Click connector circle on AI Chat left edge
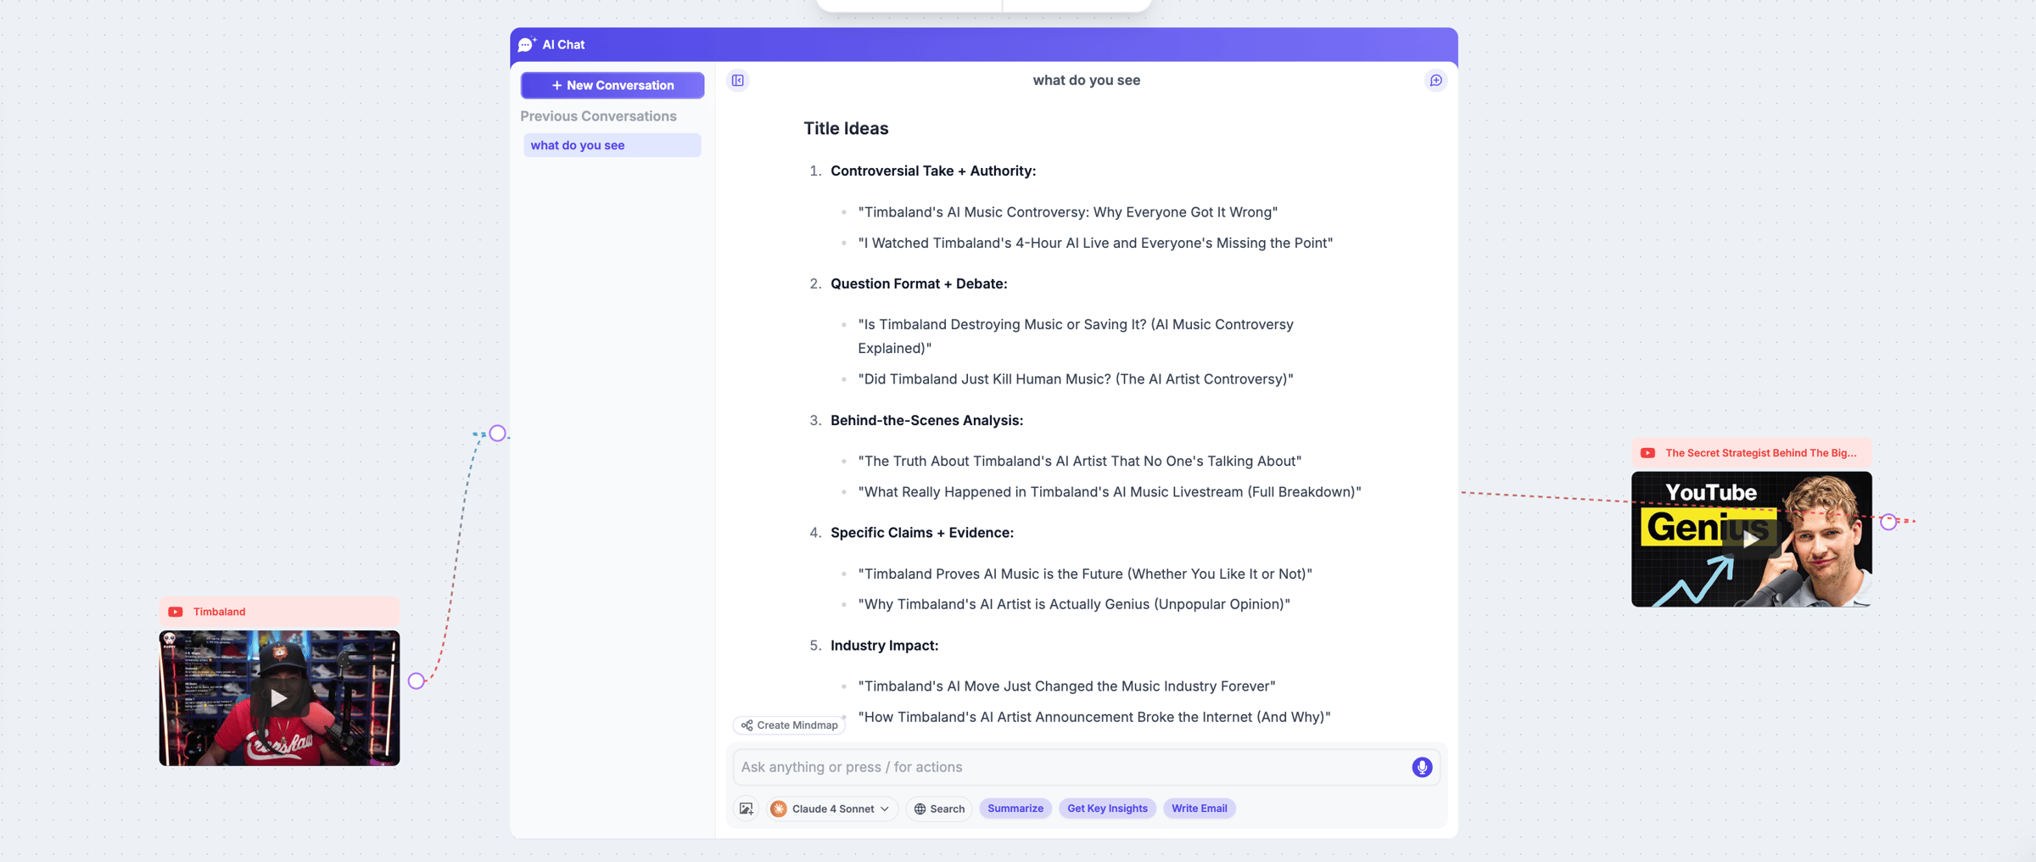This screenshot has height=862, width=2036. coord(498,434)
